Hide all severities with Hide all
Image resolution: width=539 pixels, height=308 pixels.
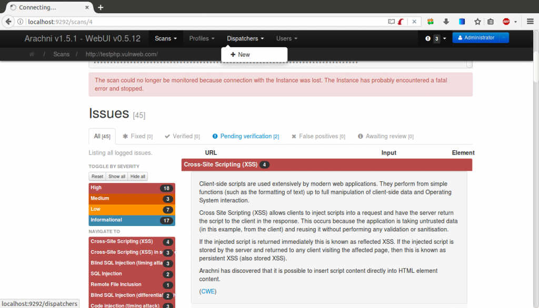(x=137, y=176)
